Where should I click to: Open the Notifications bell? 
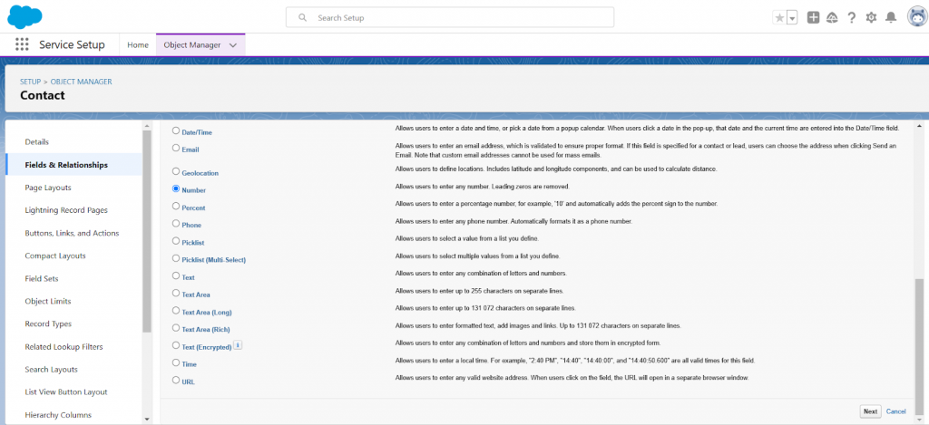tap(891, 18)
